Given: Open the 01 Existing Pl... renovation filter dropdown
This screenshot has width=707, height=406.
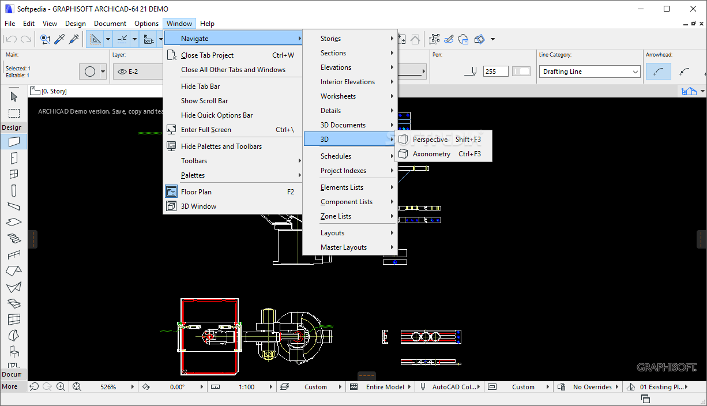Looking at the screenshot, I should click(x=661, y=387).
